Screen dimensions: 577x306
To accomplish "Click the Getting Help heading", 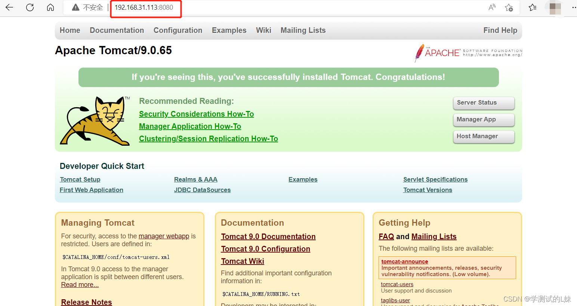I will [404, 223].
